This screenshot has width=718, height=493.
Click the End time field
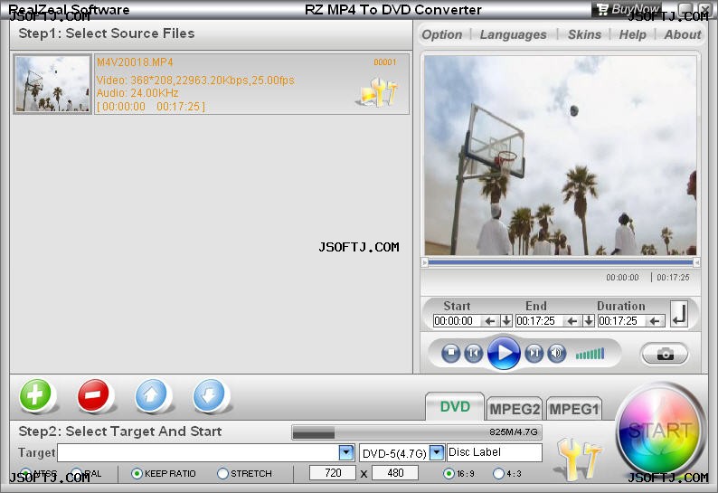point(541,321)
